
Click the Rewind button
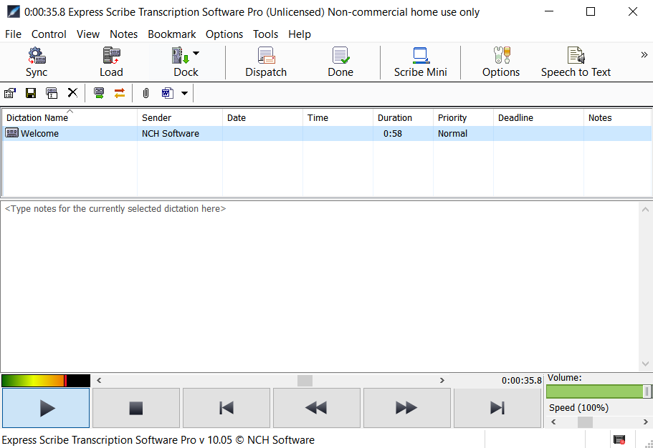click(316, 408)
